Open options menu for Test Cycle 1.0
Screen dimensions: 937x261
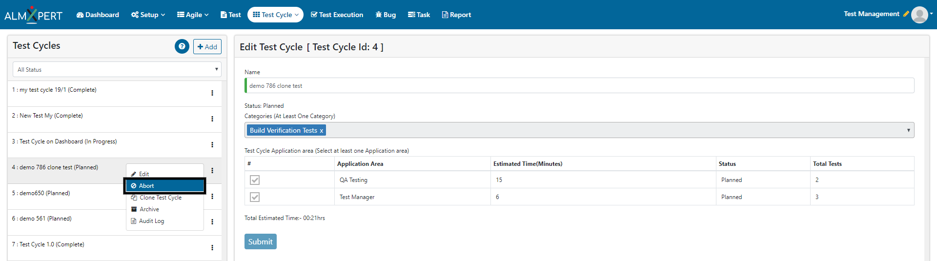(212, 247)
